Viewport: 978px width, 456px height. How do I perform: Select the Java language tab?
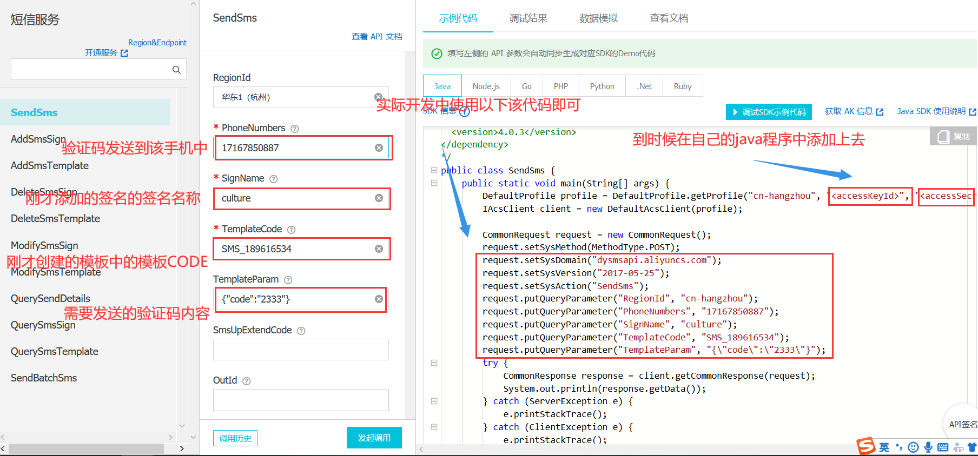point(442,86)
